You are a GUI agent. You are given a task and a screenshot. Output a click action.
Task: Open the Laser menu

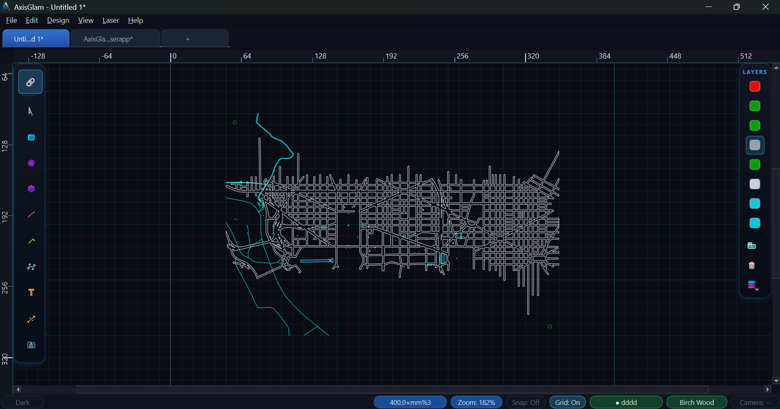click(x=111, y=20)
